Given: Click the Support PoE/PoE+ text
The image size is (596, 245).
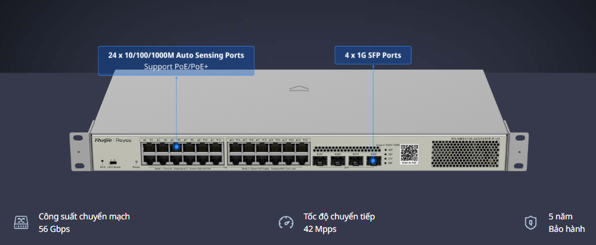Looking at the screenshot, I should 176,66.
